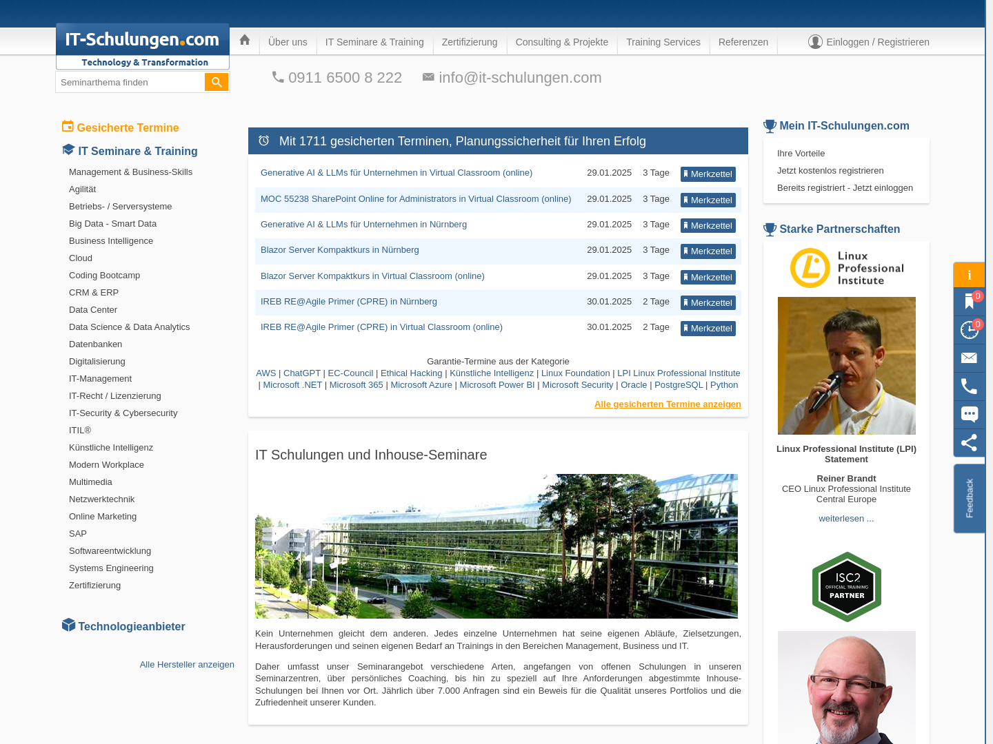Click the ChatGPT guarantee category link
The height and width of the screenshot is (744, 993).
(x=302, y=373)
